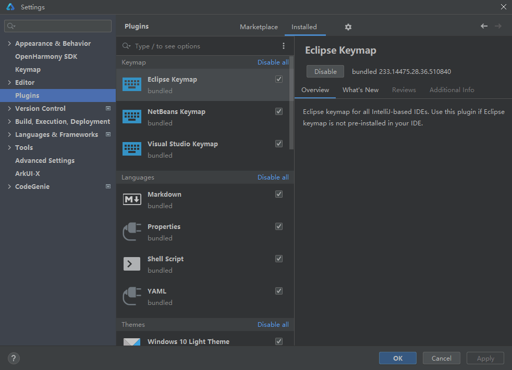Click the Languages & Frameworks project-level icon
This screenshot has width=512, height=370.
pos(108,134)
